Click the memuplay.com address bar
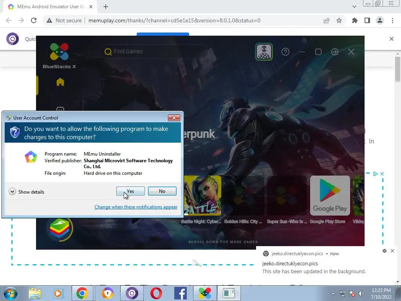The height and width of the screenshot is (301, 401). click(174, 20)
